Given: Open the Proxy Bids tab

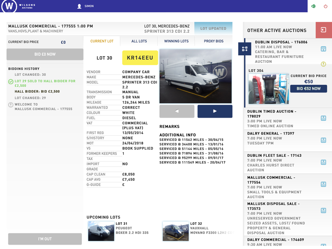Looking at the screenshot, I should click(213, 41).
